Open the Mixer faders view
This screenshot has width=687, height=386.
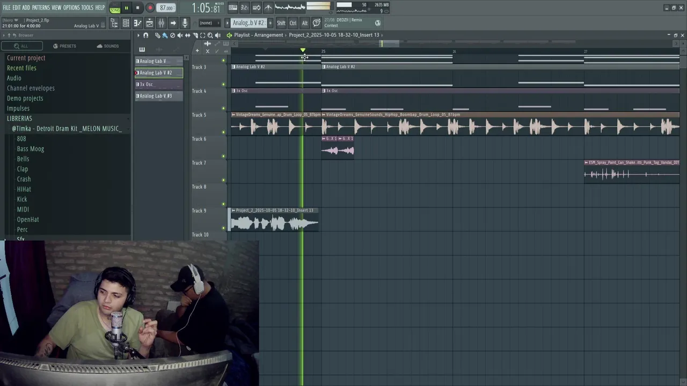(161, 23)
